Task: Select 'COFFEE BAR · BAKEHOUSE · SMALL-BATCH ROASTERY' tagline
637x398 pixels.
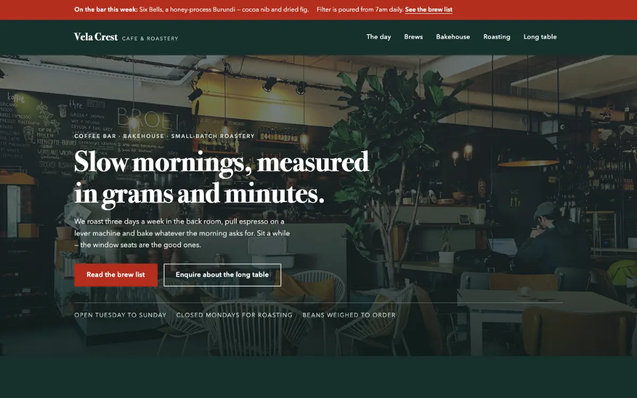Action: click(165, 136)
